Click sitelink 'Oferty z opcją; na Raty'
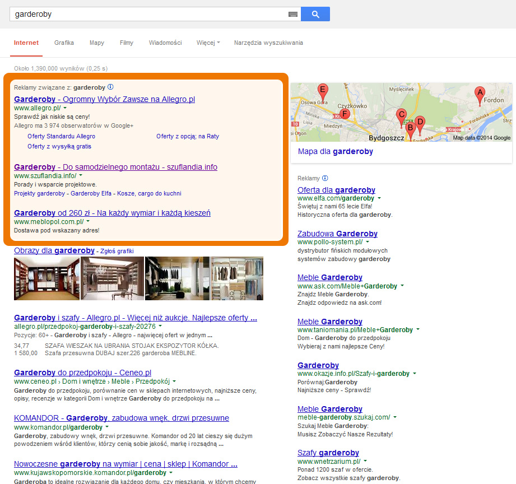This screenshot has width=516, height=484. click(x=188, y=136)
